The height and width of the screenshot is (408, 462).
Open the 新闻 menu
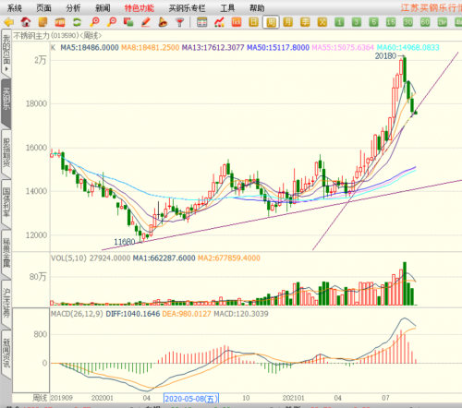[x=103, y=8]
